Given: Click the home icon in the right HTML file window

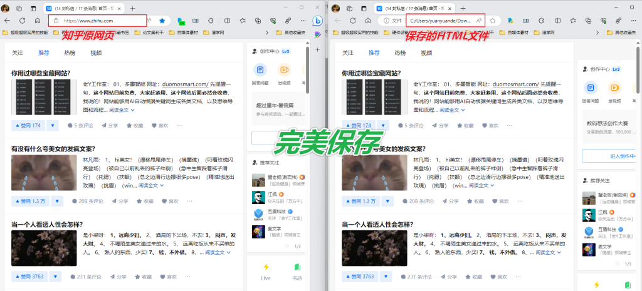Looking at the screenshot, I should (367, 21).
